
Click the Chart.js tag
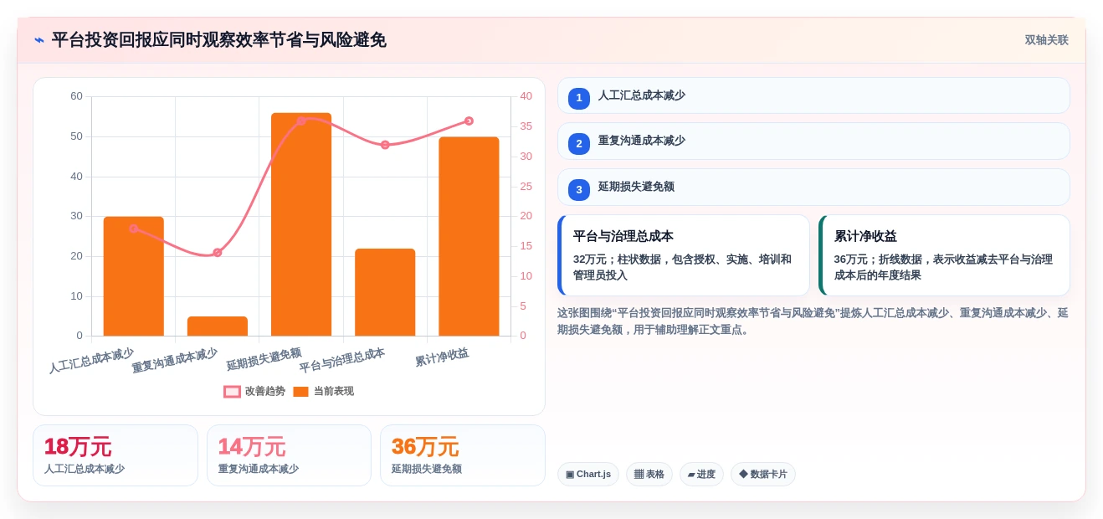click(588, 475)
